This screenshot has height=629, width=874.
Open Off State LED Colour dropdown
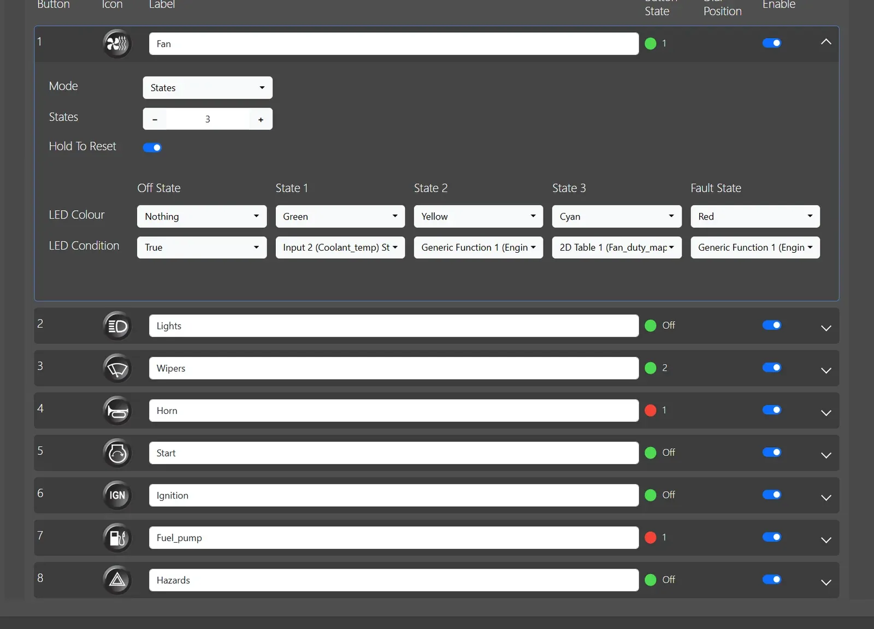click(202, 216)
